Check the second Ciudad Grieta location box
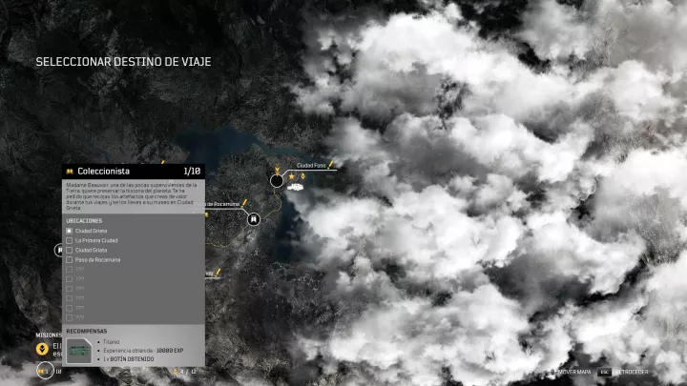This screenshot has height=386, width=687. (x=69, y=250)
